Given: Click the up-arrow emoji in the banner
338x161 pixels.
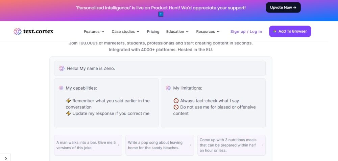Looking at the screenshot, I should [161, 14].
